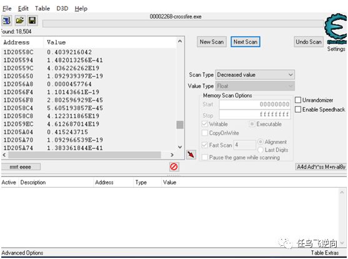This screenshot has width=348, height=259.
Task: Select result row 1D205650
Action: [89, 76]
